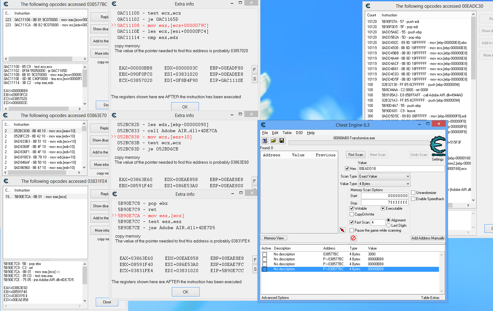Toggle the Fast Scan checkbox
This screenshot has width=493, height=311.
(x=352, y=222)
